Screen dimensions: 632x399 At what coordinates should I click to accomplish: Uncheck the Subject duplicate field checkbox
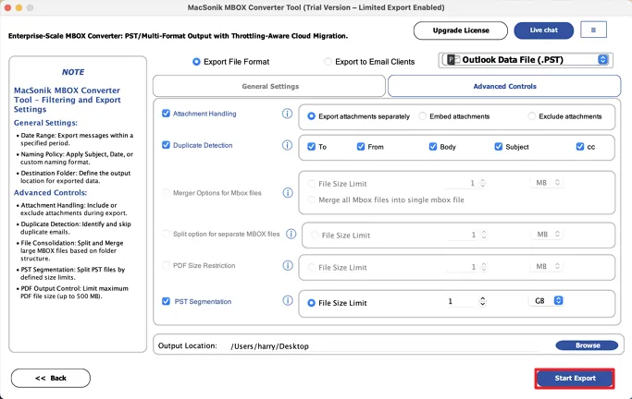click(x=499, y=147)
